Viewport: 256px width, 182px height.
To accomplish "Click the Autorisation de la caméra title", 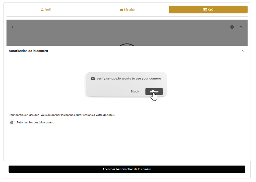I will click(x=28, y=51).
